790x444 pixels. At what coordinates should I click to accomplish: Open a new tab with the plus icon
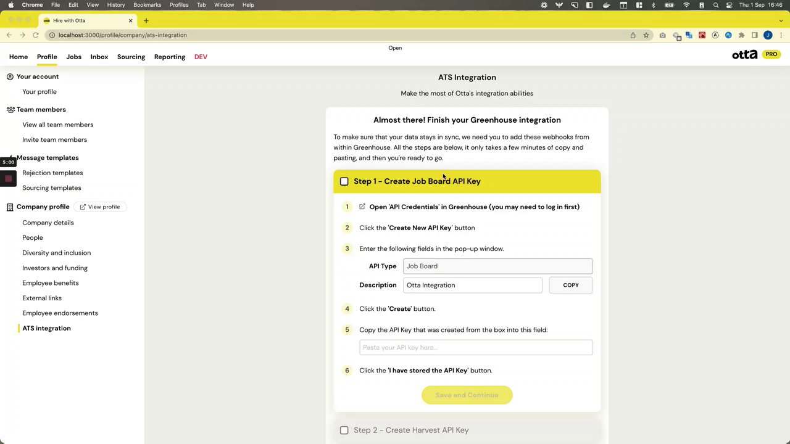coord(146,20)
